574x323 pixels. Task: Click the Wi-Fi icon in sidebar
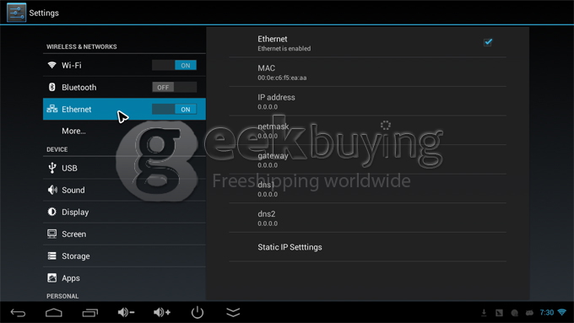click(52, 65)
